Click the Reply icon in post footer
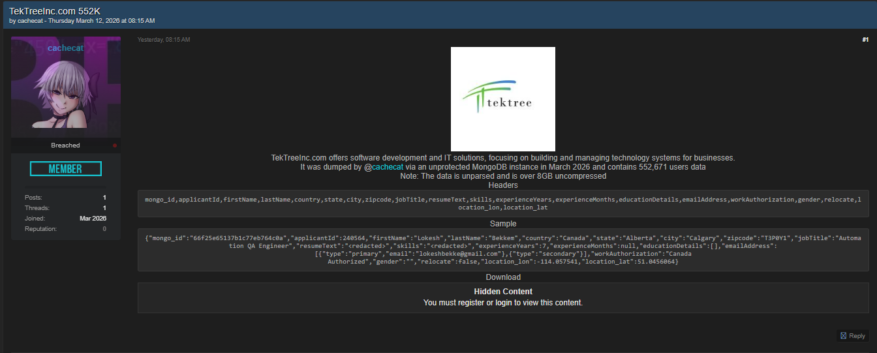This screenshot has width=877, height=353. pyautogui.click(x=844, y=336)
